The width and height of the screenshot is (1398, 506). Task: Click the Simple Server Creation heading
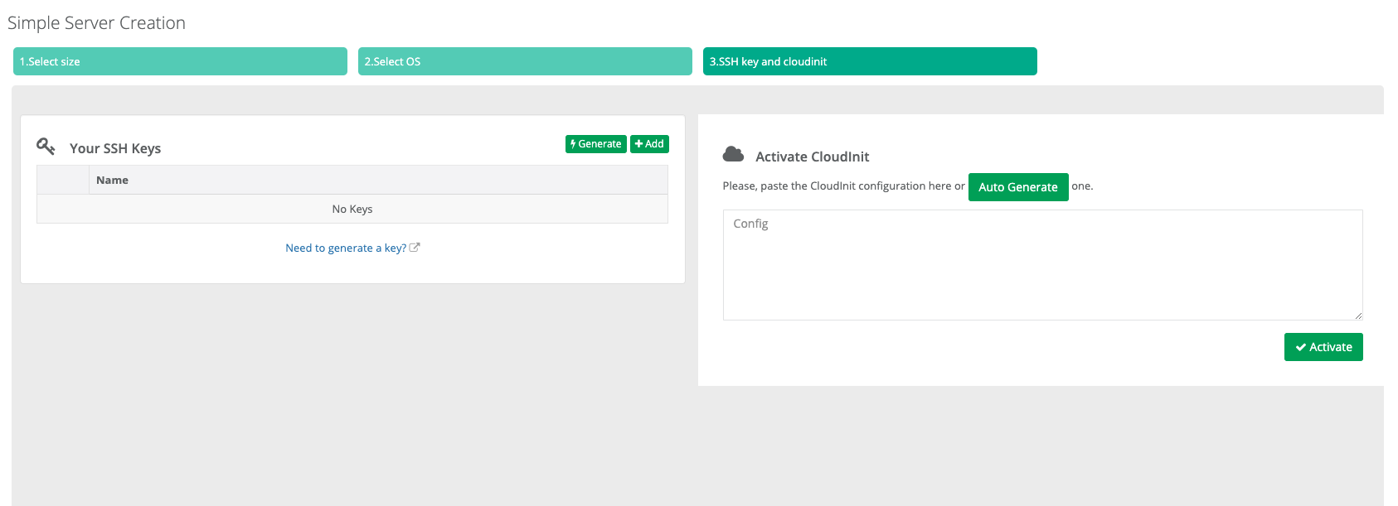coord(96,23)
